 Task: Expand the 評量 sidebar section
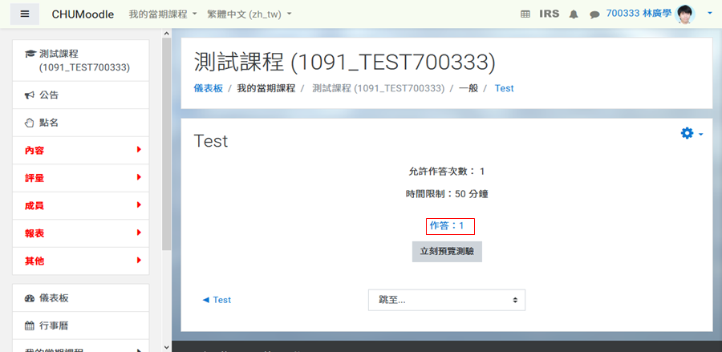coord(80,178)
